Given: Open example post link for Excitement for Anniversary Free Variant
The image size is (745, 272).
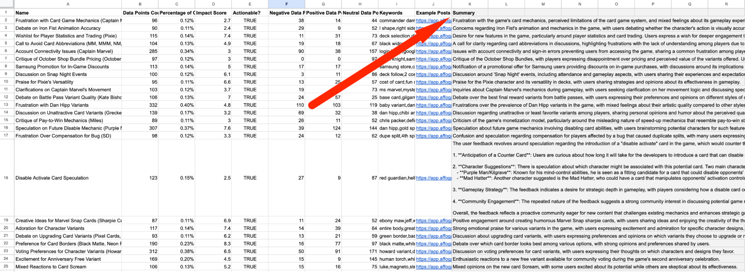Looking at the screenshot, I should coord(433,259).
